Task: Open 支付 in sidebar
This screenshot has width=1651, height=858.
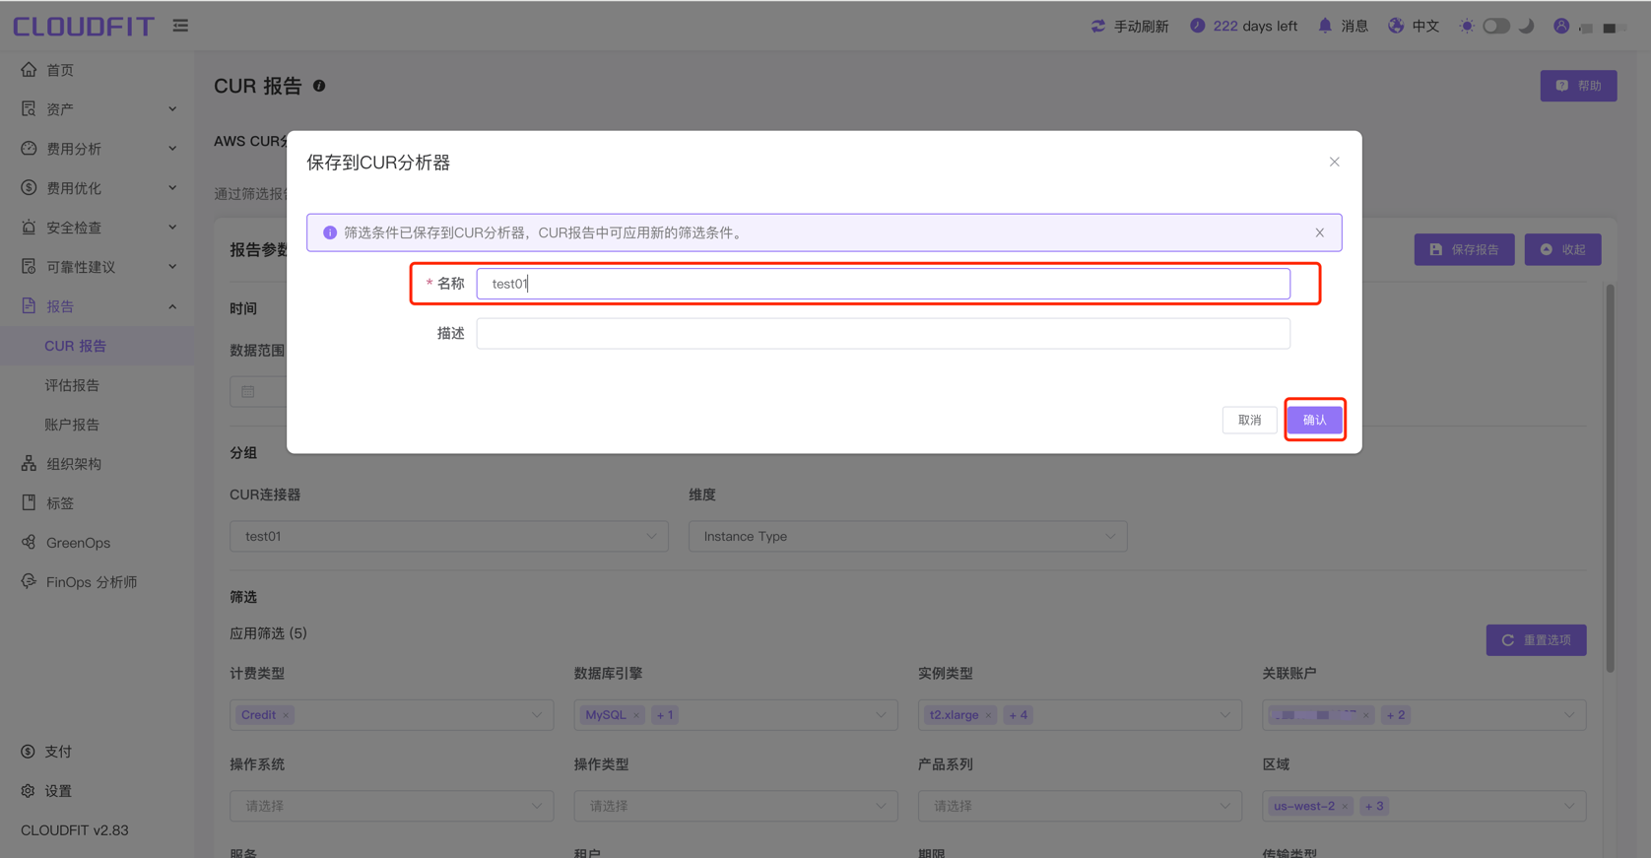Action: point(97,752)
